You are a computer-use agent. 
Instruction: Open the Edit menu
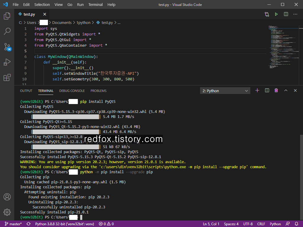tap(26, 5)
